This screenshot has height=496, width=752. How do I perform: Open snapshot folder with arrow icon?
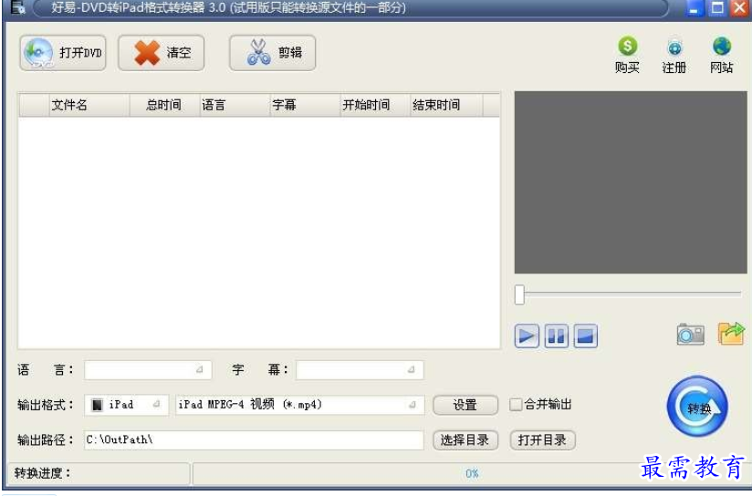click(731, 333)
